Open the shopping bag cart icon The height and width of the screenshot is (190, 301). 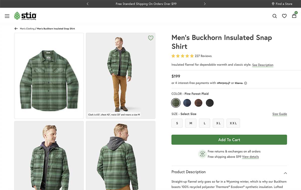click(294, 16)
